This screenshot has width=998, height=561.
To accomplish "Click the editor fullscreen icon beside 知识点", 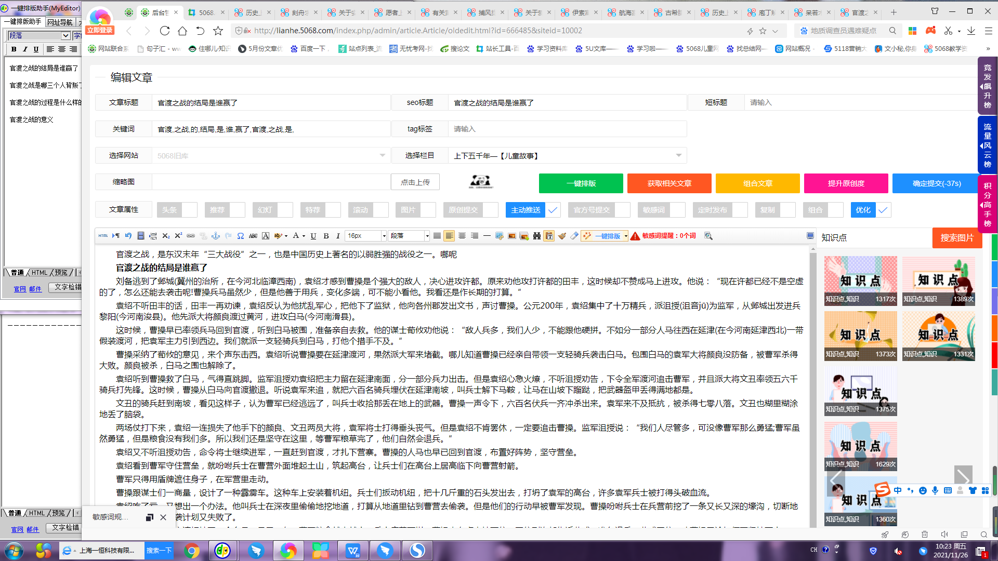I will click(x=810, y=236).
